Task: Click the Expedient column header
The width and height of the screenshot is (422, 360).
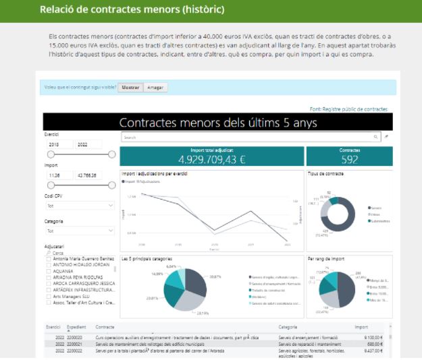Action: [x=76, y=327]
